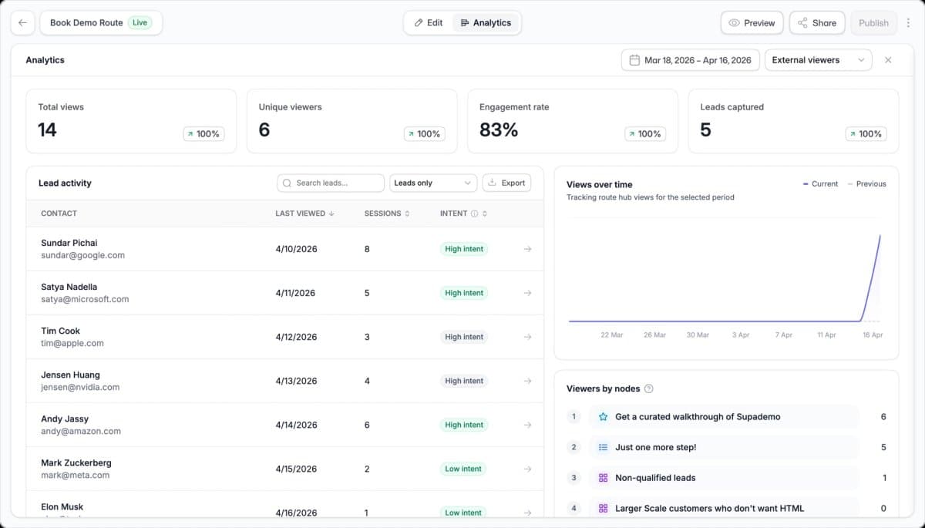Open the Leads only filter dropdown
Image resolution: width=925 pixels, height=528 pixels.
[433, 183]
